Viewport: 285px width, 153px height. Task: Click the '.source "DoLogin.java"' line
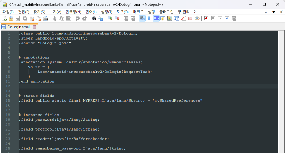[x=45, y=43]
